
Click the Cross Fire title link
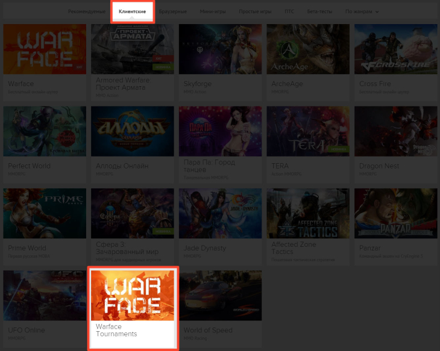[x=375, y=84]
